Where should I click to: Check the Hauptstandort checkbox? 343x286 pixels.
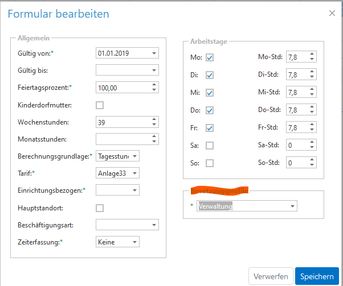pos(100,208)
